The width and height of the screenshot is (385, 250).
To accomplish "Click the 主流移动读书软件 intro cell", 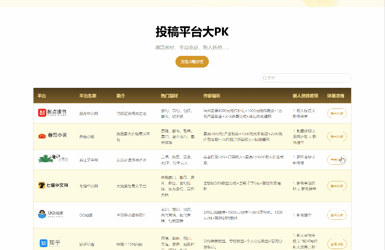I will (x=131, y=215).
